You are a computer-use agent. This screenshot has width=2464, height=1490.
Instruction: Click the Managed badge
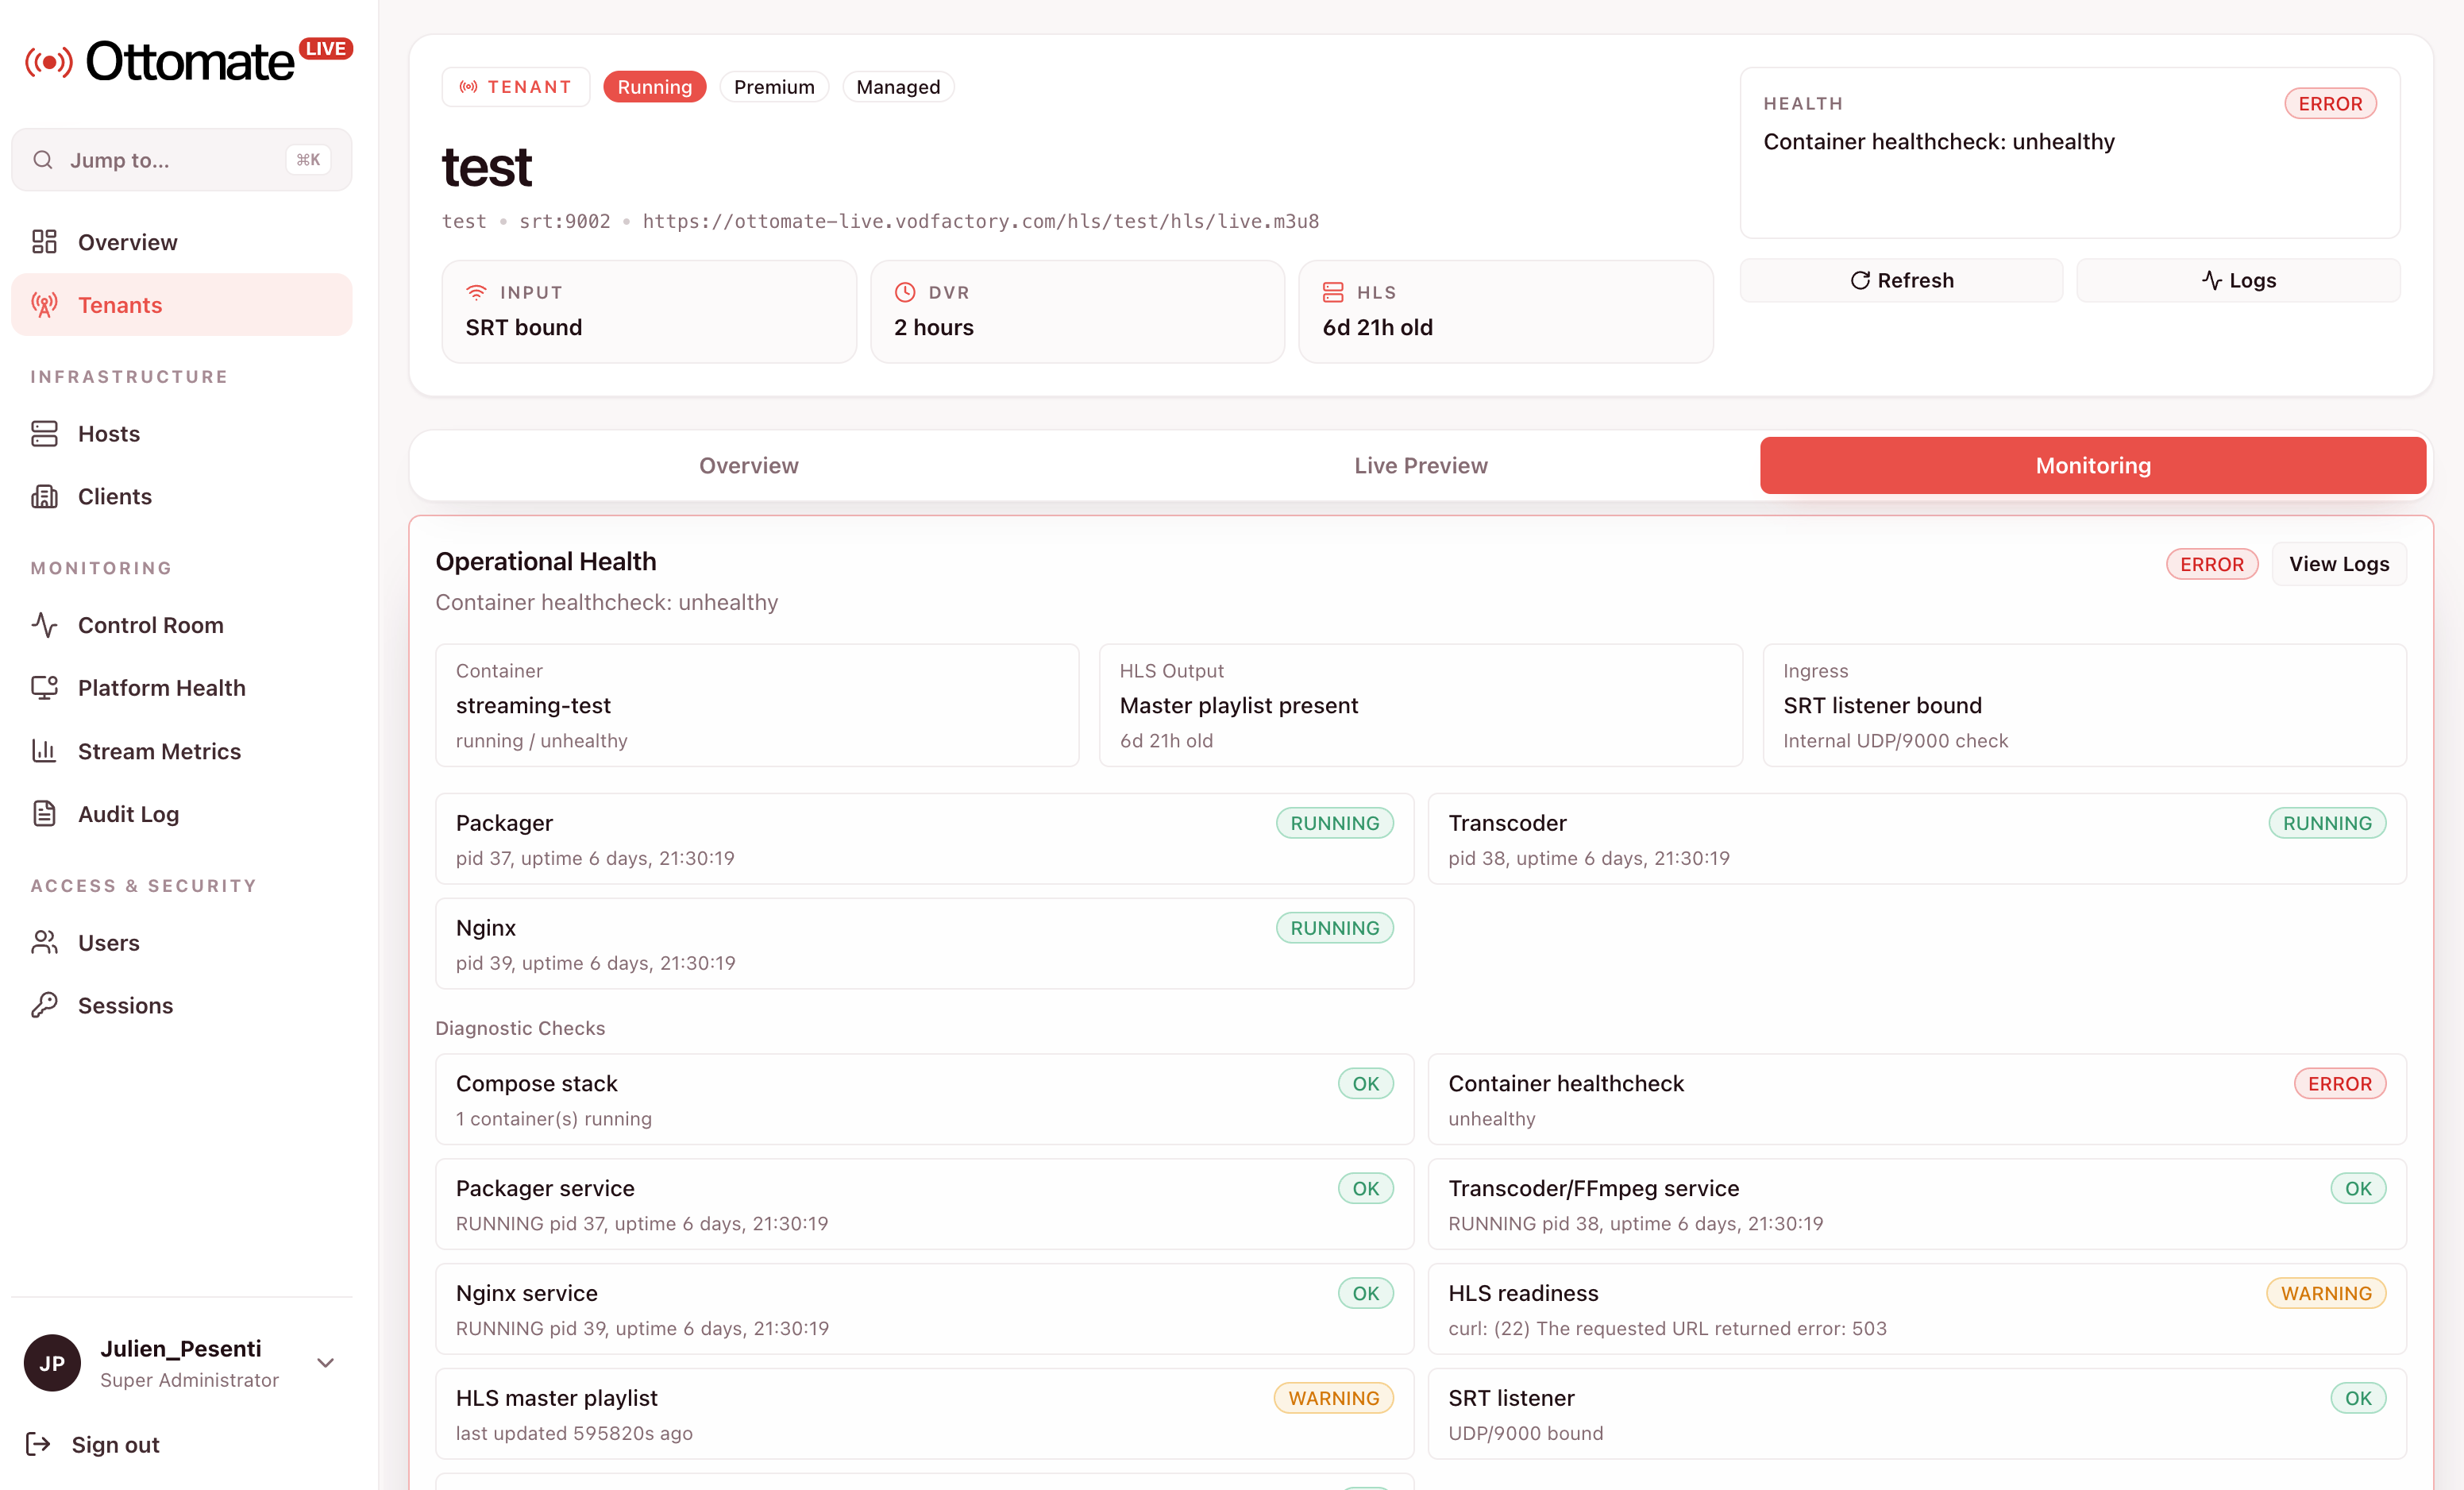point(898,87)
